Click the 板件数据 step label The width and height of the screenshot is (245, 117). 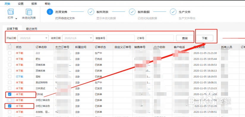pyautogui.click(x=143, y=12)
